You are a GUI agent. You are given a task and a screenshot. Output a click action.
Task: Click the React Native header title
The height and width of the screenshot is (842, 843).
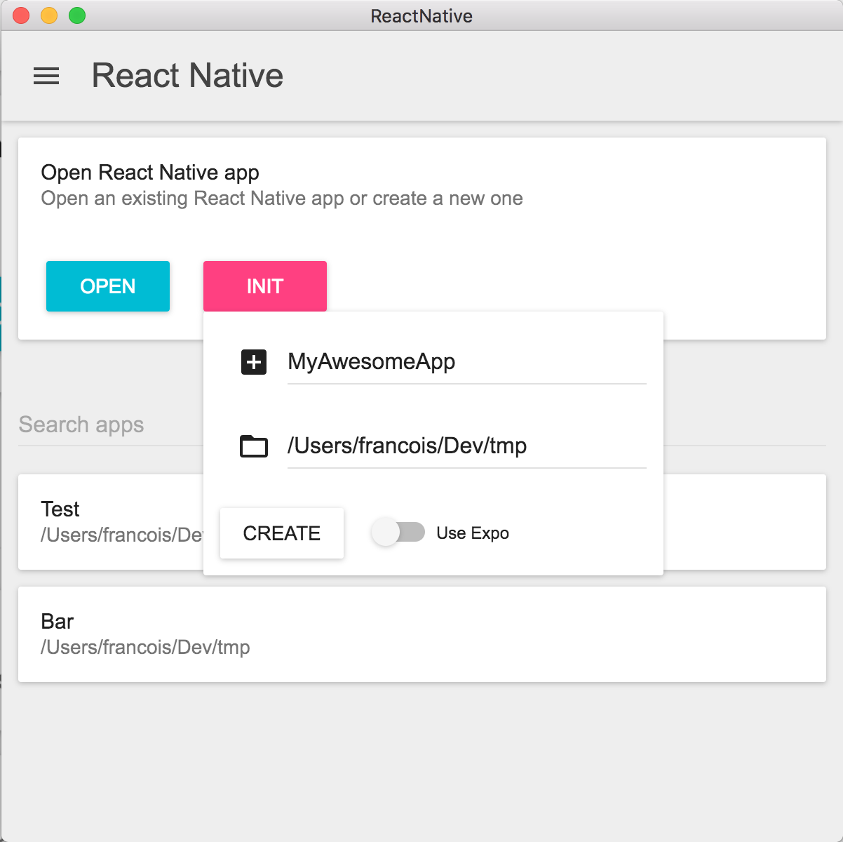188,76
